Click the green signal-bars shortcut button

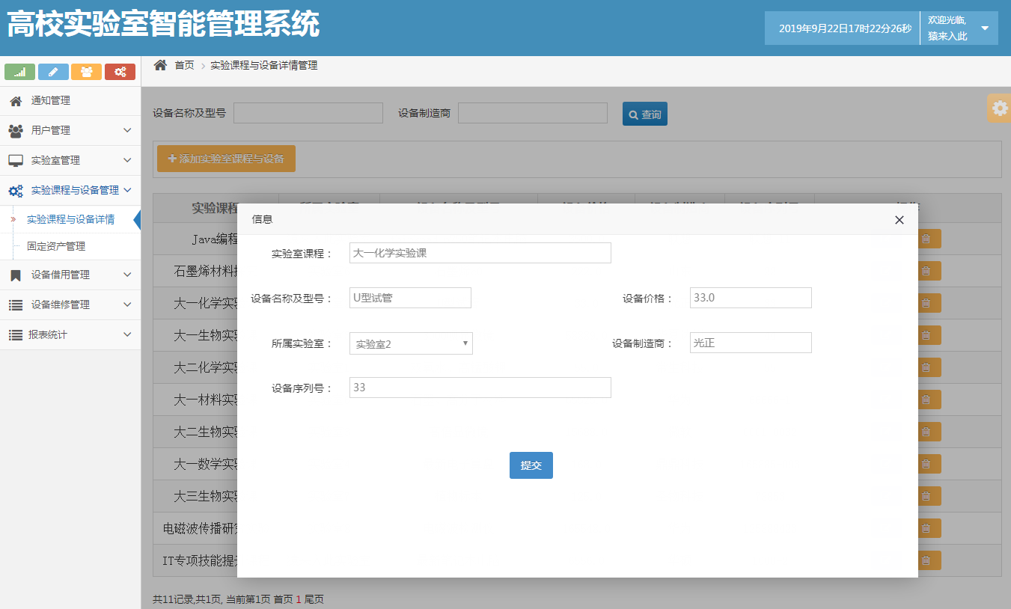(20, 72)
